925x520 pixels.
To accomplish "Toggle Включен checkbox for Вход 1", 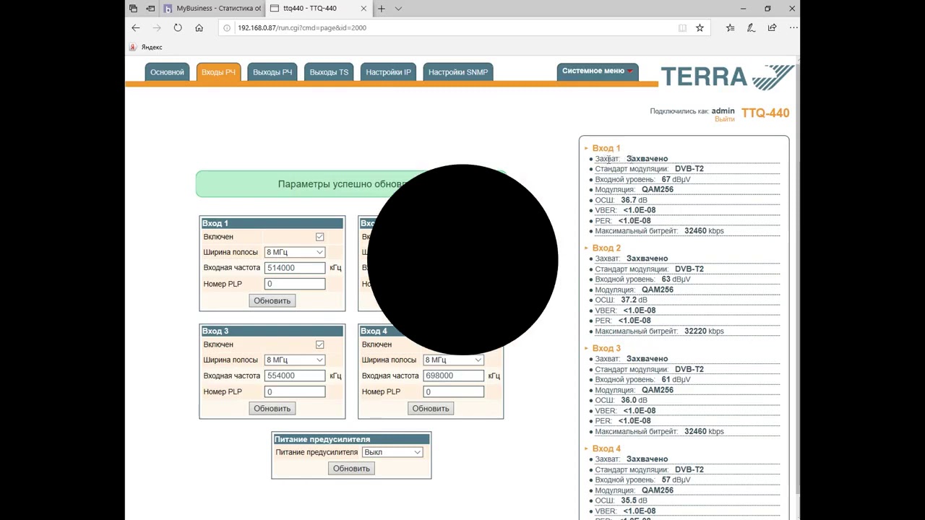I will point(319,237).
